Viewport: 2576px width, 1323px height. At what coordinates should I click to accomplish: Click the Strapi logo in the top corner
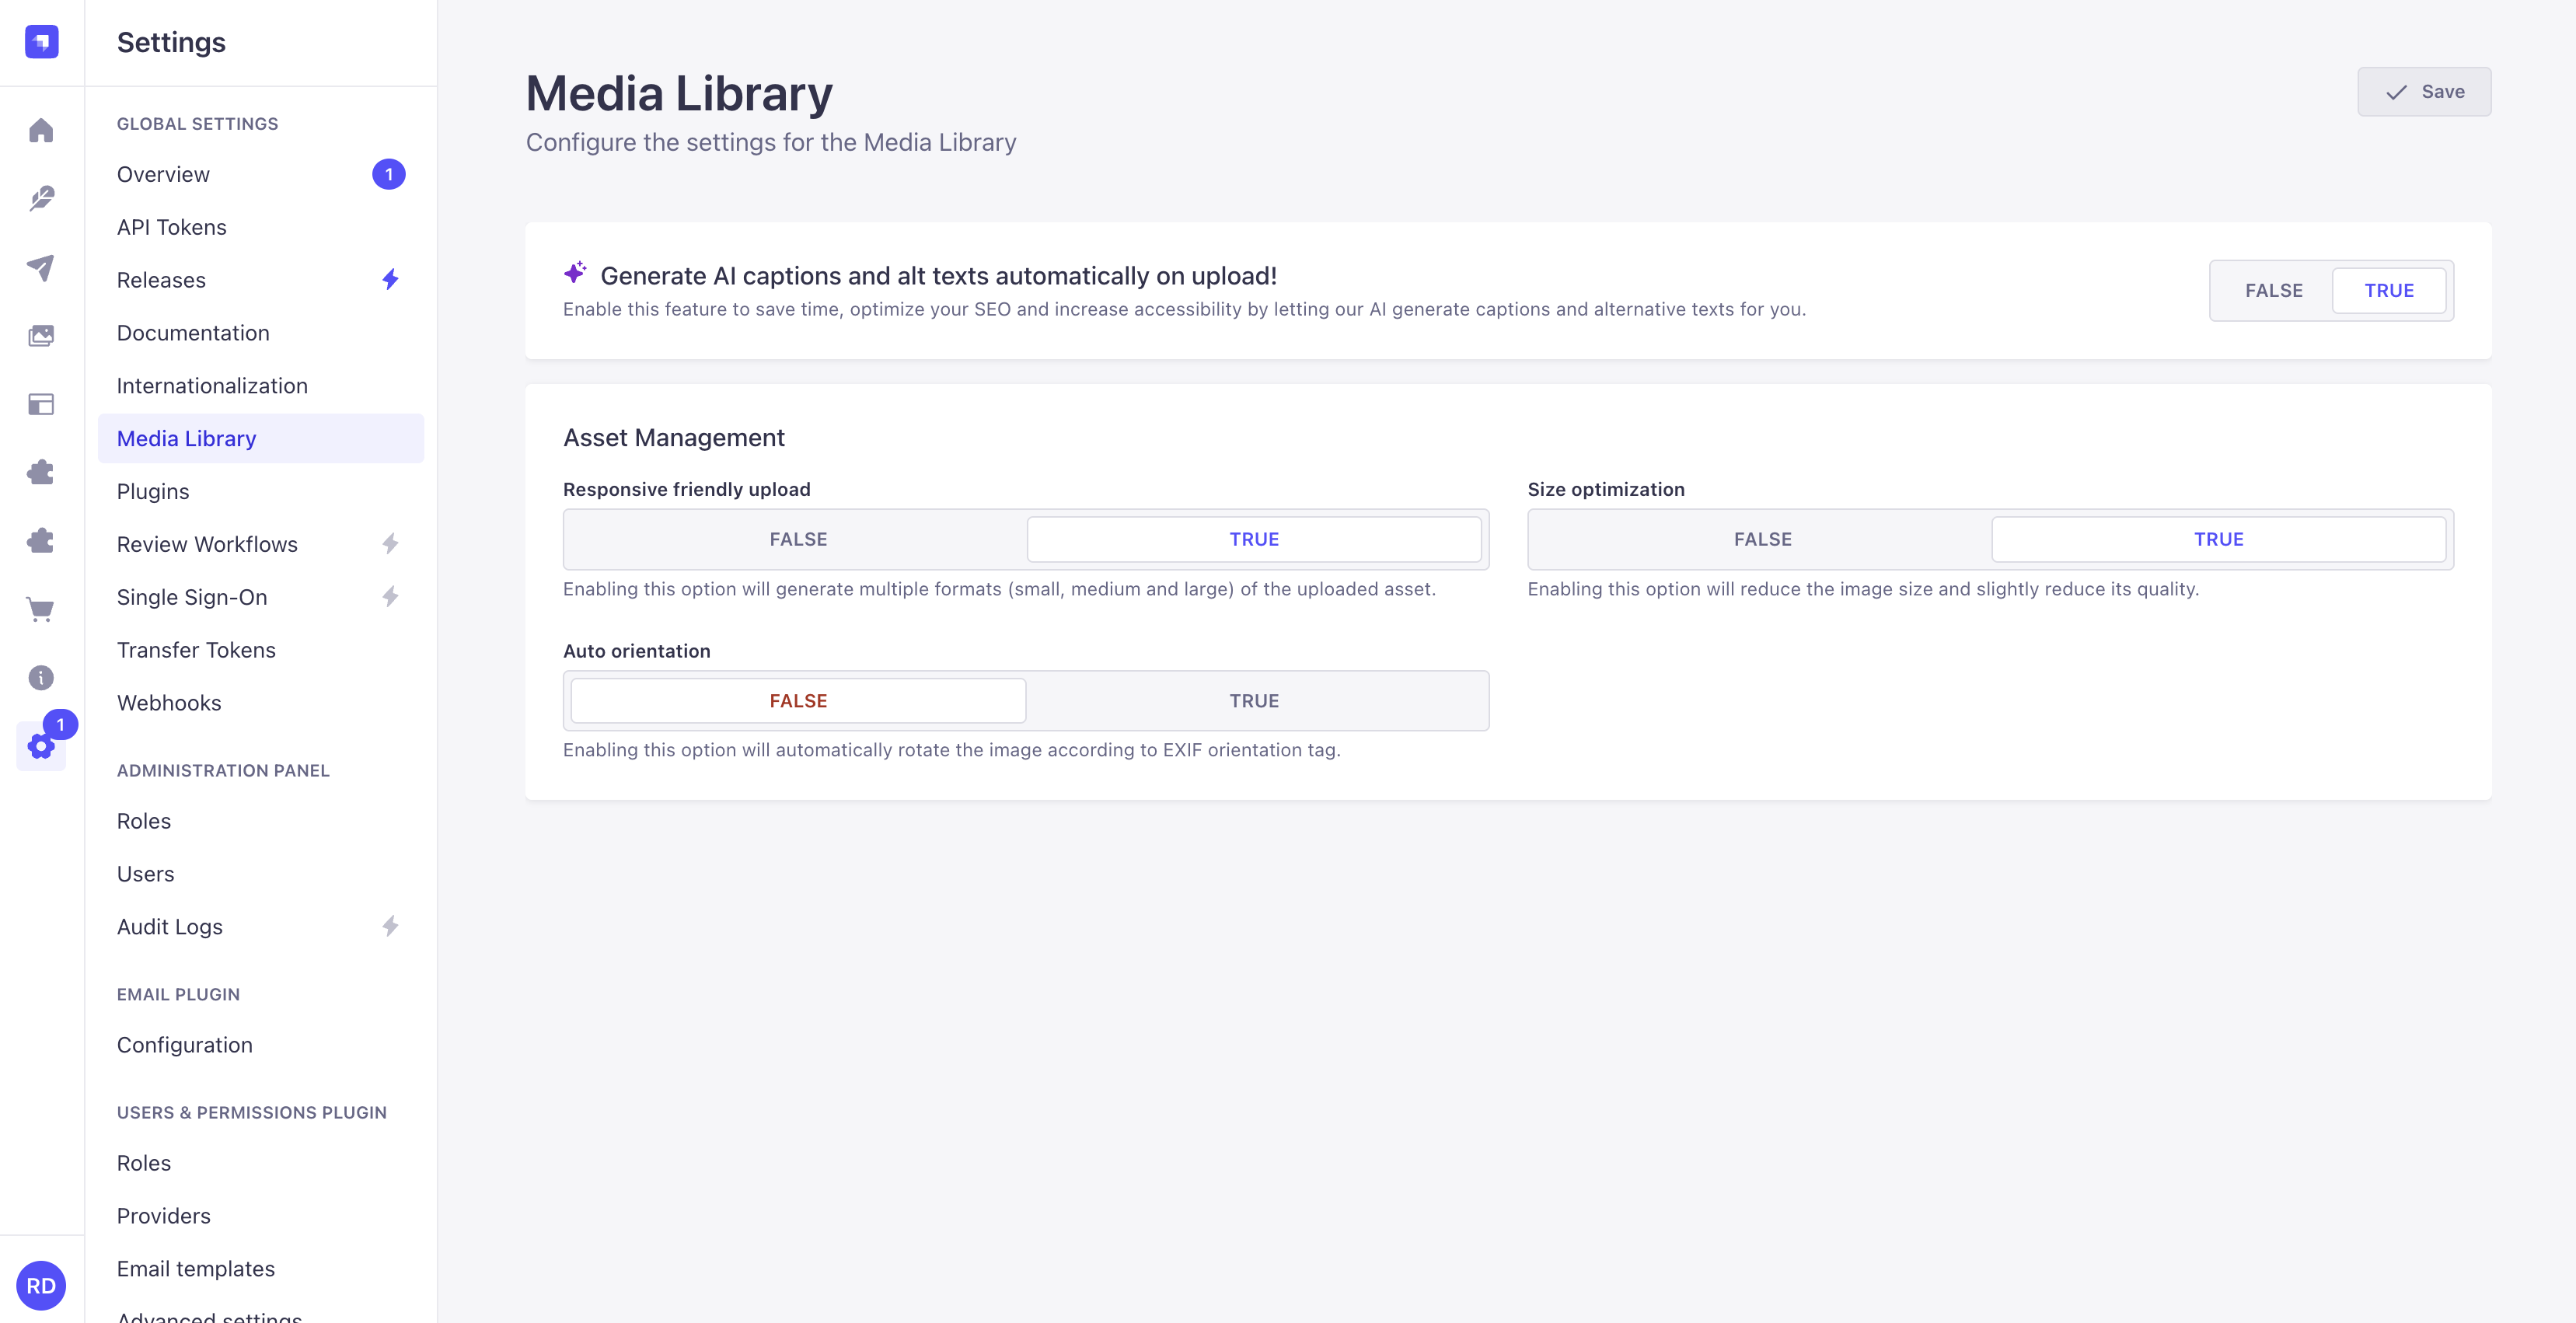tap(40, 42)
